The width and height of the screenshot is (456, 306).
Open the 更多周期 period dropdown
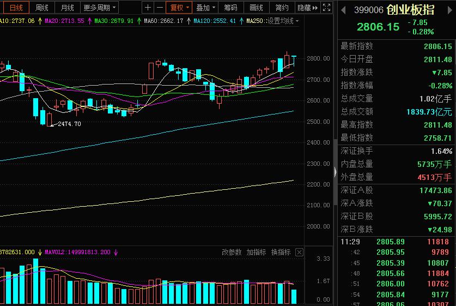click(100, 8)
